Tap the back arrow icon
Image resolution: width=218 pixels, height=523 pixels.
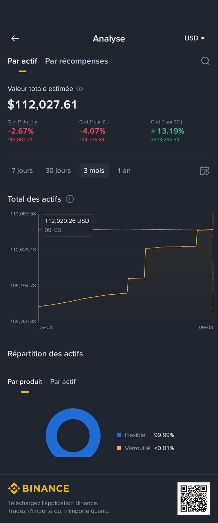point(15,38)
